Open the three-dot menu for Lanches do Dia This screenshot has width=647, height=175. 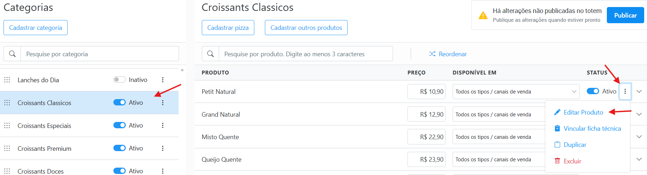tap(163, 80)
